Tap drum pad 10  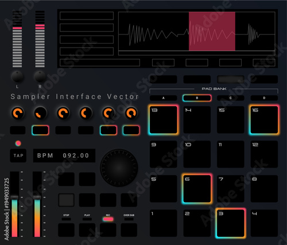coord(197,154)
